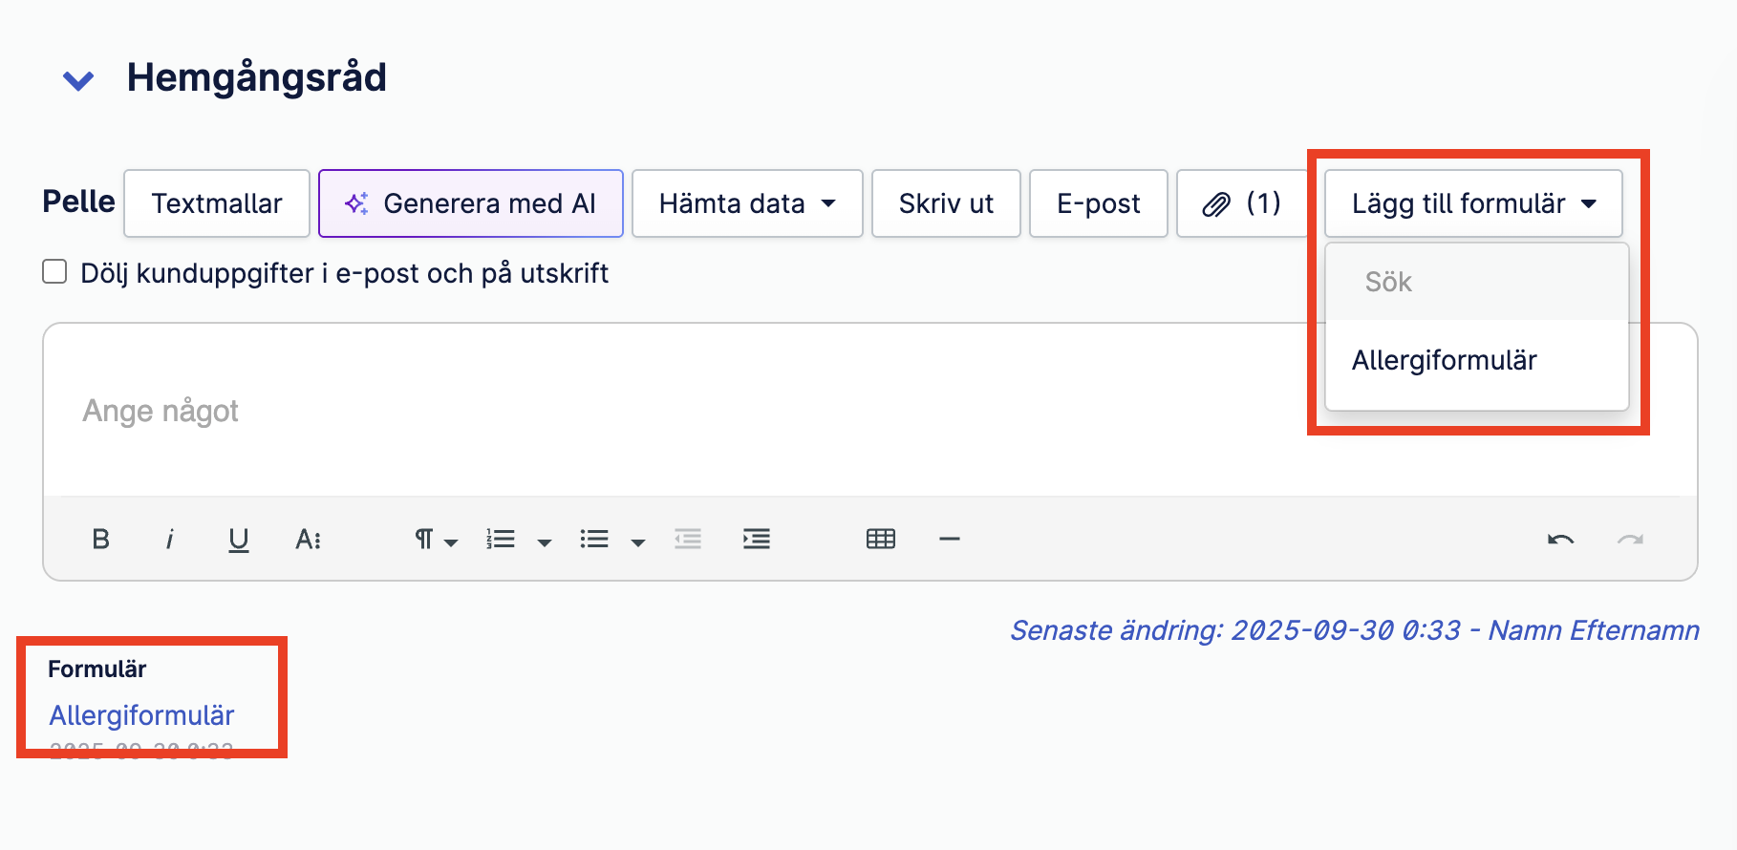Toggle the Lägg till formulär dropdown
The width and height of the screenshot is (1737, 850).
click(x=1473, y=203)
